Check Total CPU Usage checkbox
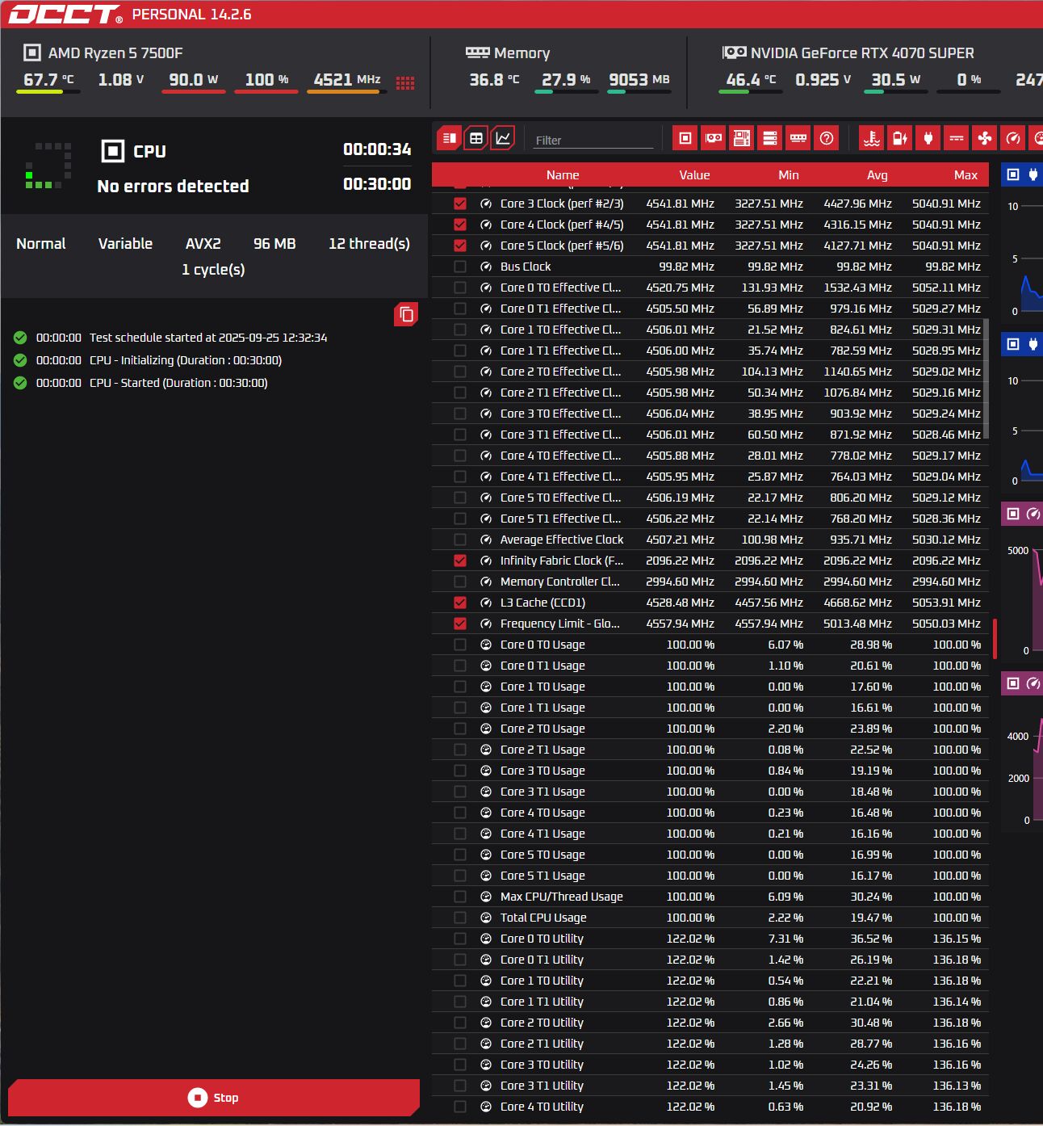 pos(460,918)
